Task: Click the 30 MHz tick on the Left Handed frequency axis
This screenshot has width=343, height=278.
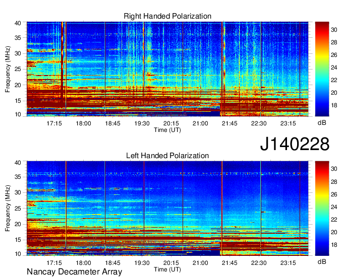Action: (18, 192)
